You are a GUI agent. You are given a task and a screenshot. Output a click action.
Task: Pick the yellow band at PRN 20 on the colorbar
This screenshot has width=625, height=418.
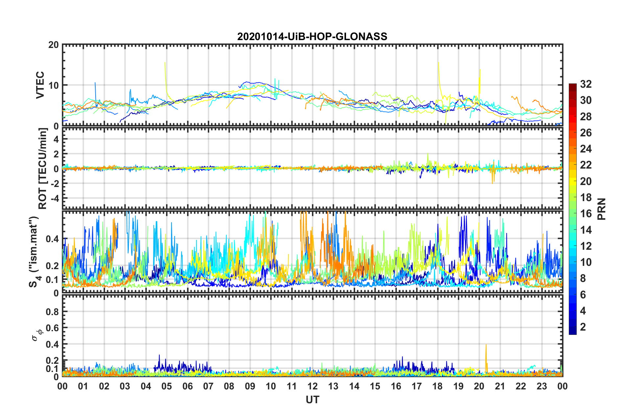tap(573, 181)
